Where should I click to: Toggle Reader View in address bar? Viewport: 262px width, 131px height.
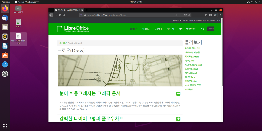tap(176, 15)
